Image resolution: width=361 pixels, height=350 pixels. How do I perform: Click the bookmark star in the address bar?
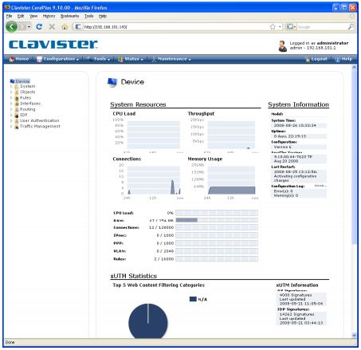[x=273, y=27]
